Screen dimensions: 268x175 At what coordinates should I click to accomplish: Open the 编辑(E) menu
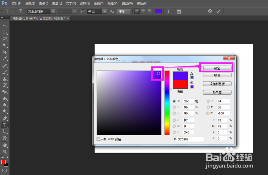coord(30,3)
